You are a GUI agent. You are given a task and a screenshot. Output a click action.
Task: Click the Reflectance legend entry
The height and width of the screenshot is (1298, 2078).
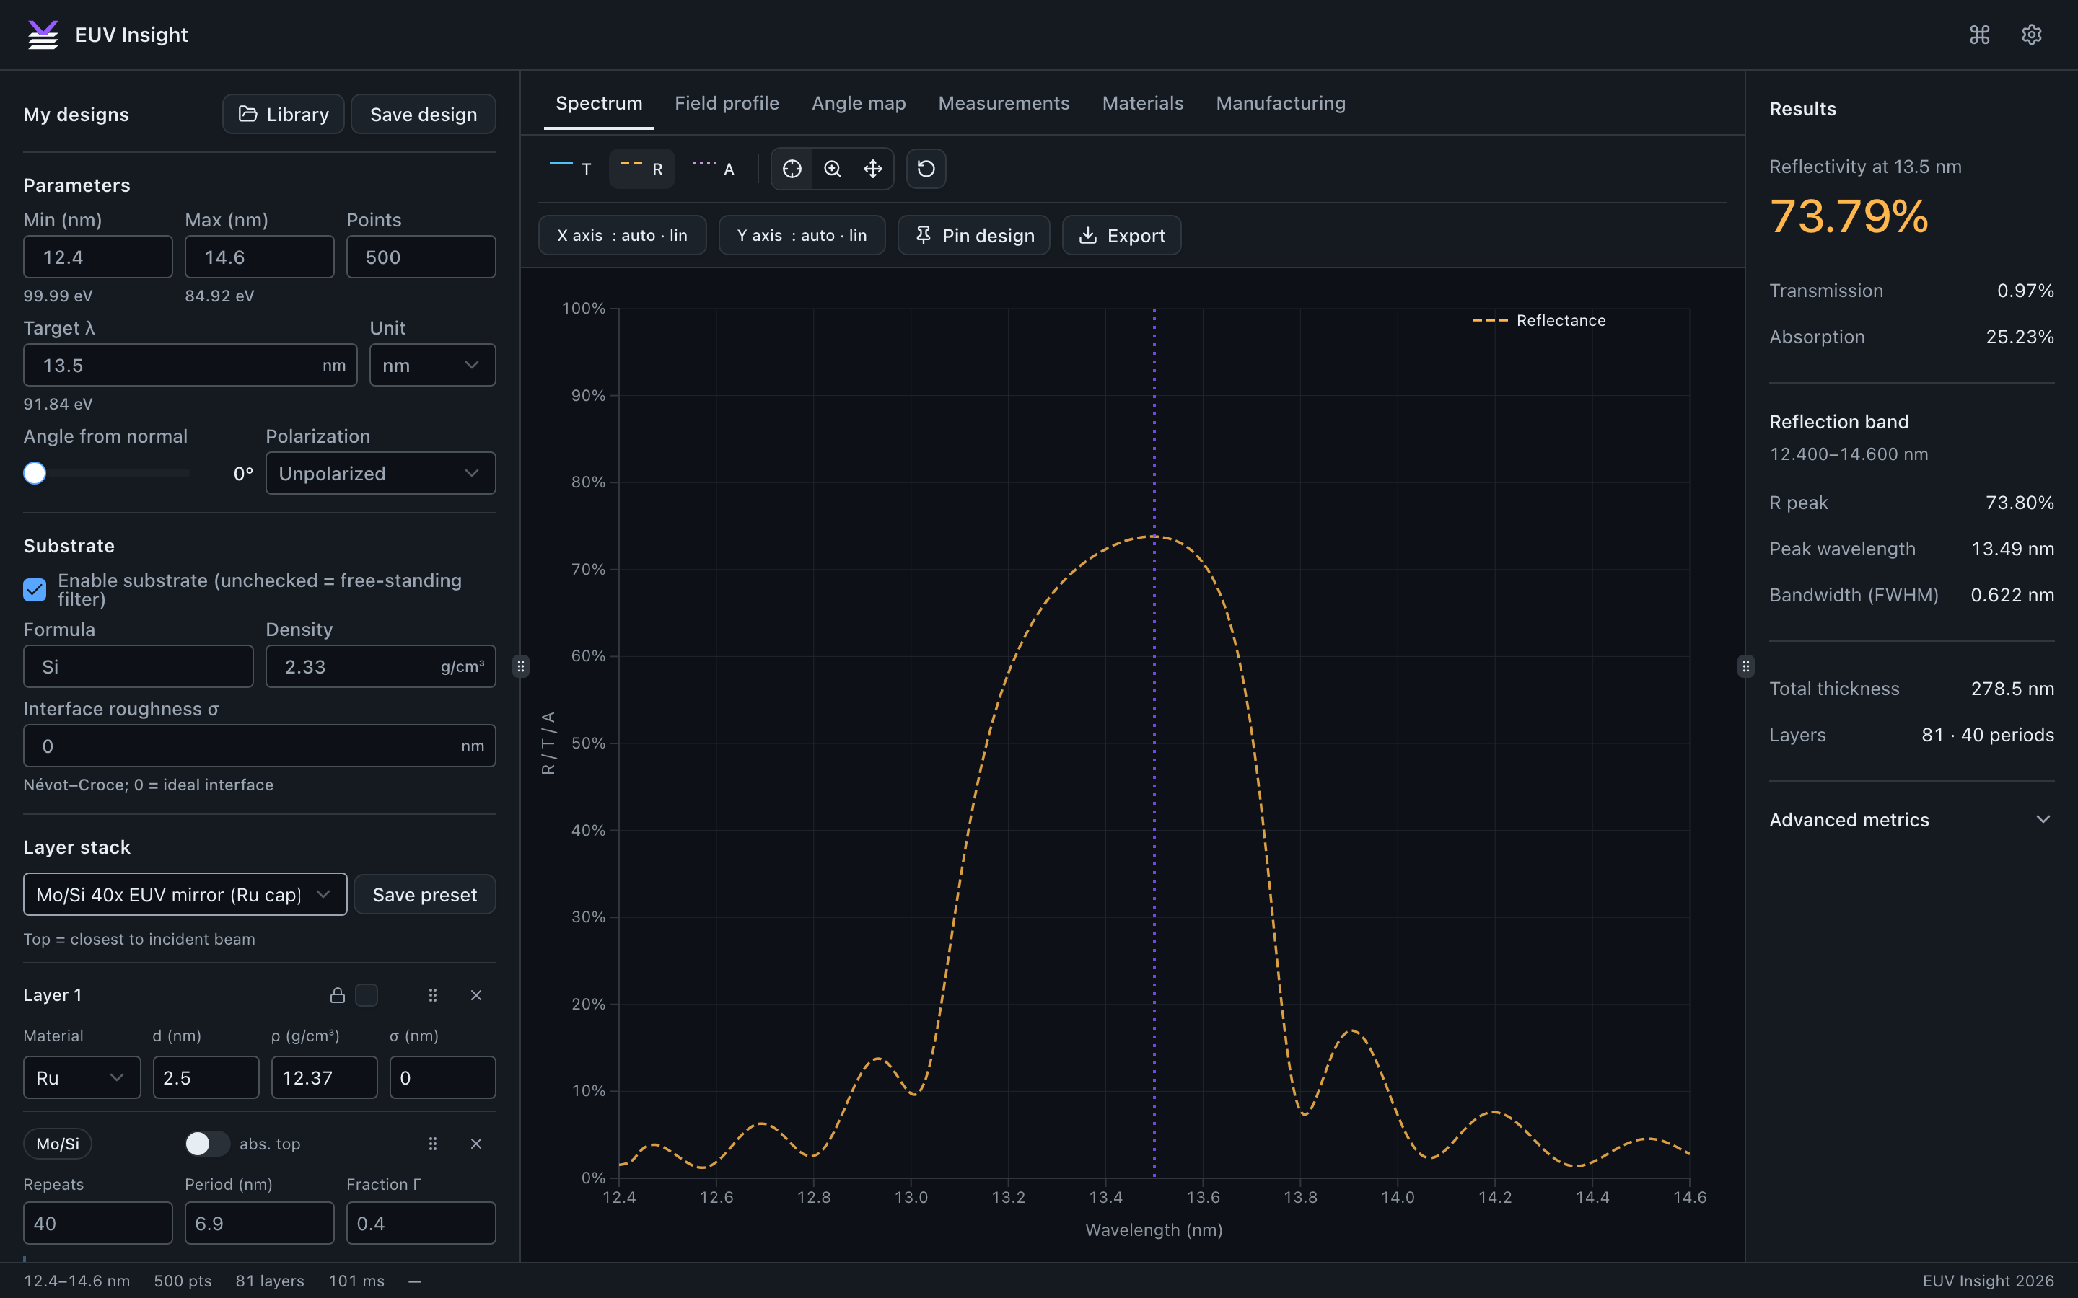tap(1539, 320)
